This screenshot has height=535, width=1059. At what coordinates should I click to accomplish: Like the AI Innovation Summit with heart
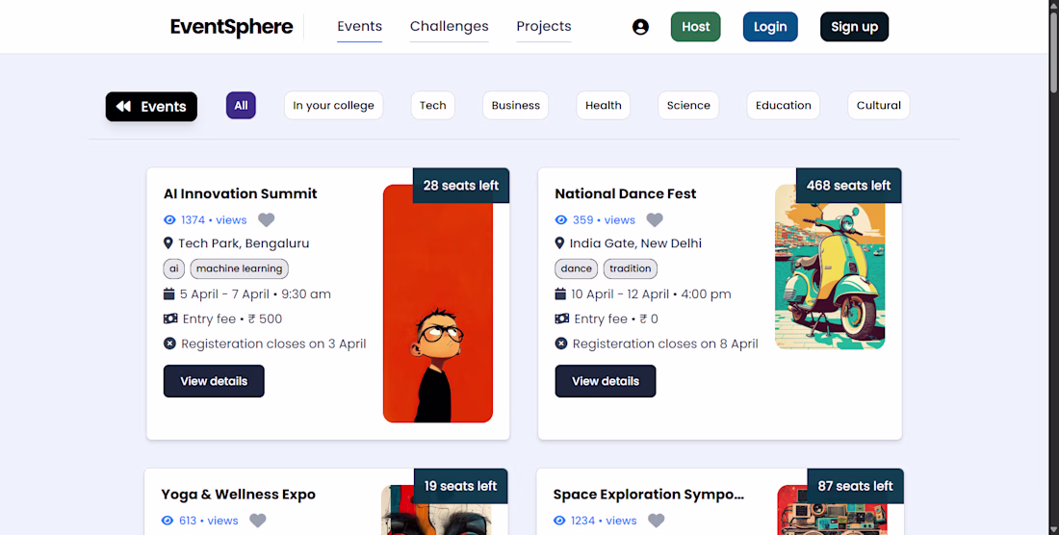[x=267, y=220]
